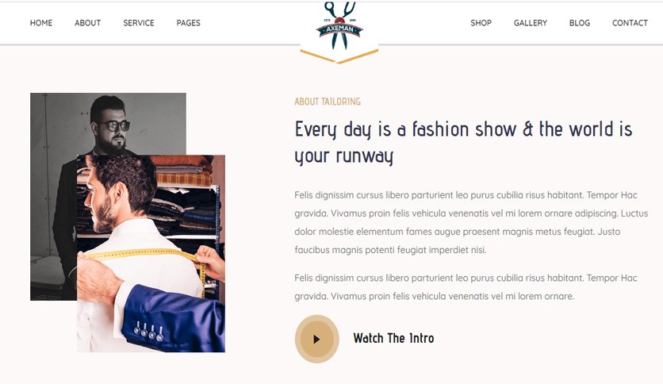Go to the About page
This screenshot has height=384, width=663.
[87, 23]
